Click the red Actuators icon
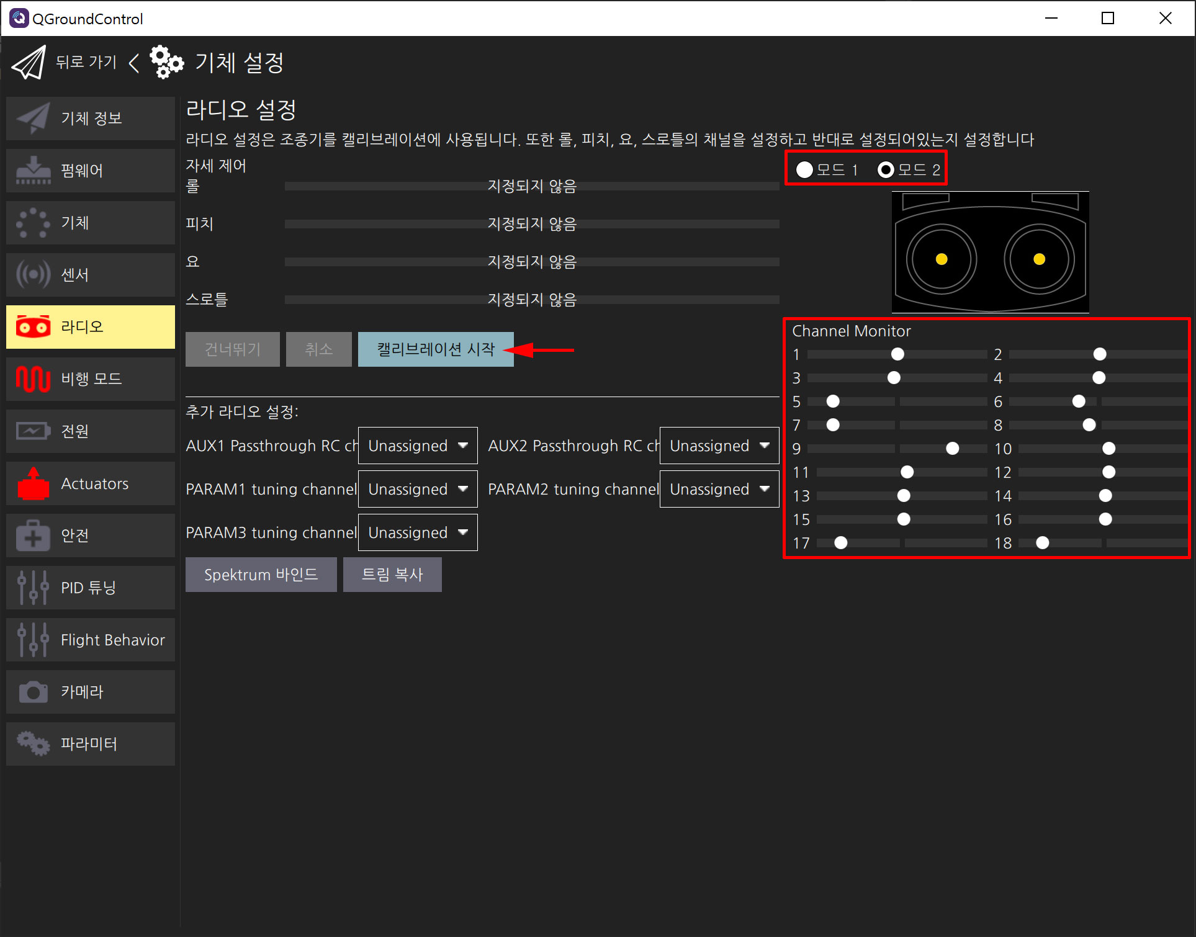The height and width of the screenshot is (937, 1196). point(33,483)
